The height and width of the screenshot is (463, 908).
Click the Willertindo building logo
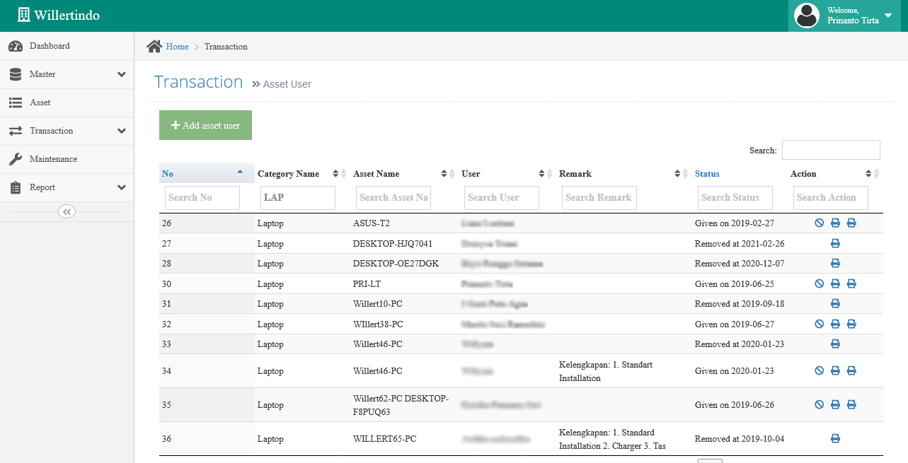(x=24, y=15)
